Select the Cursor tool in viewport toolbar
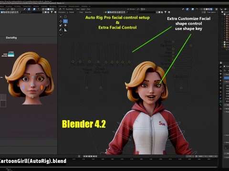This screenshot has width=229, height=171. 65,17
